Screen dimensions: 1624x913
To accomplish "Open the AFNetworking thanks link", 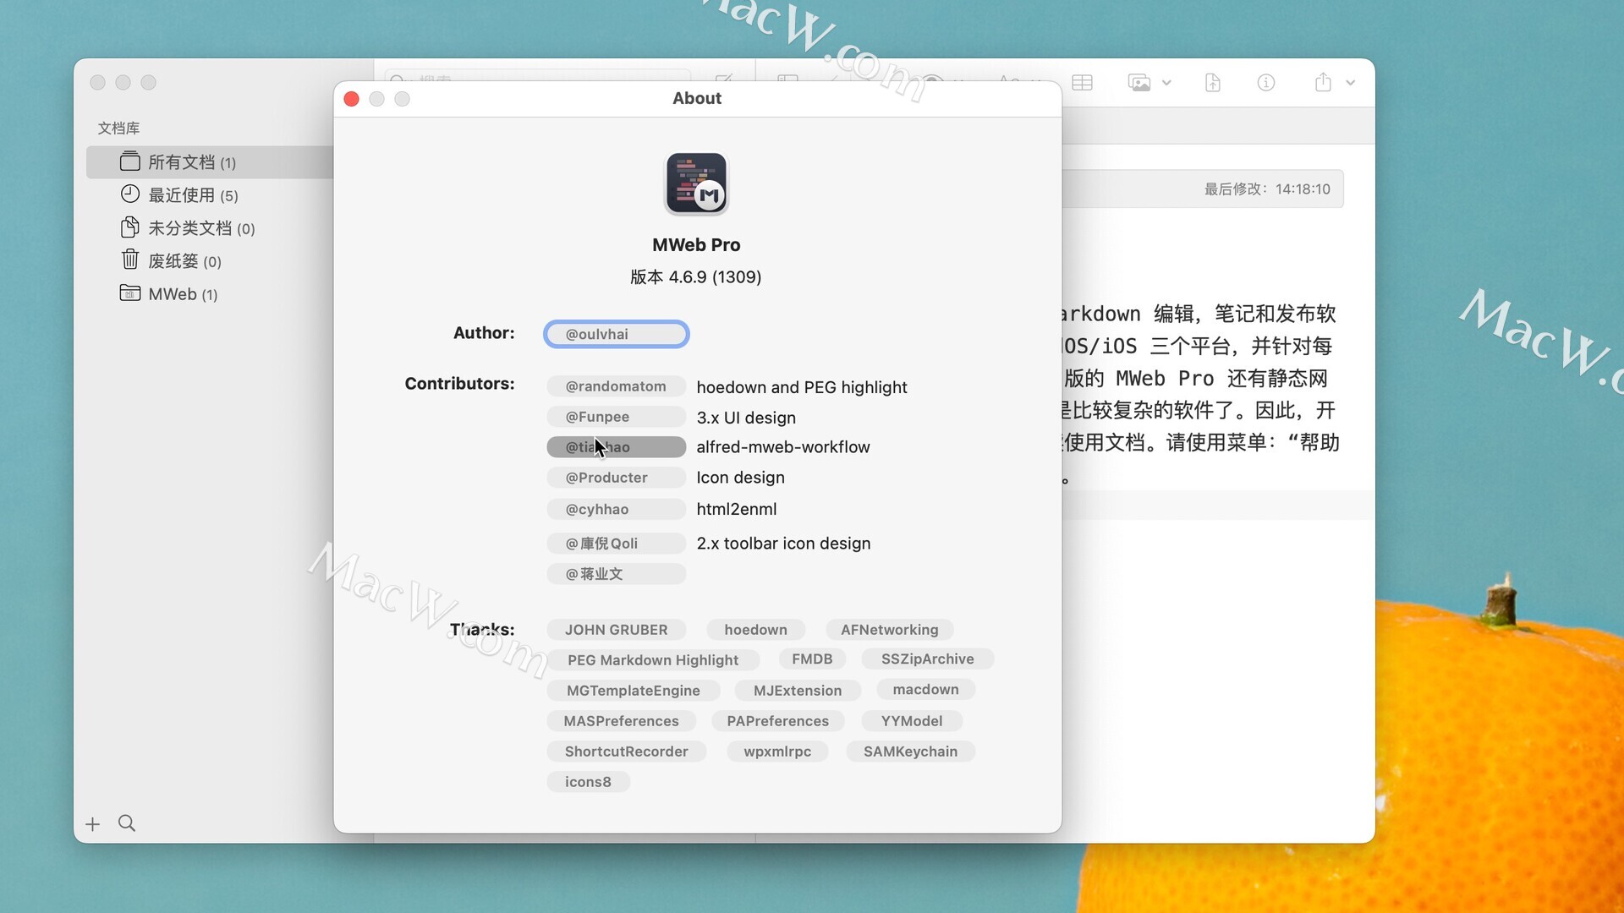I will [889, 630].
